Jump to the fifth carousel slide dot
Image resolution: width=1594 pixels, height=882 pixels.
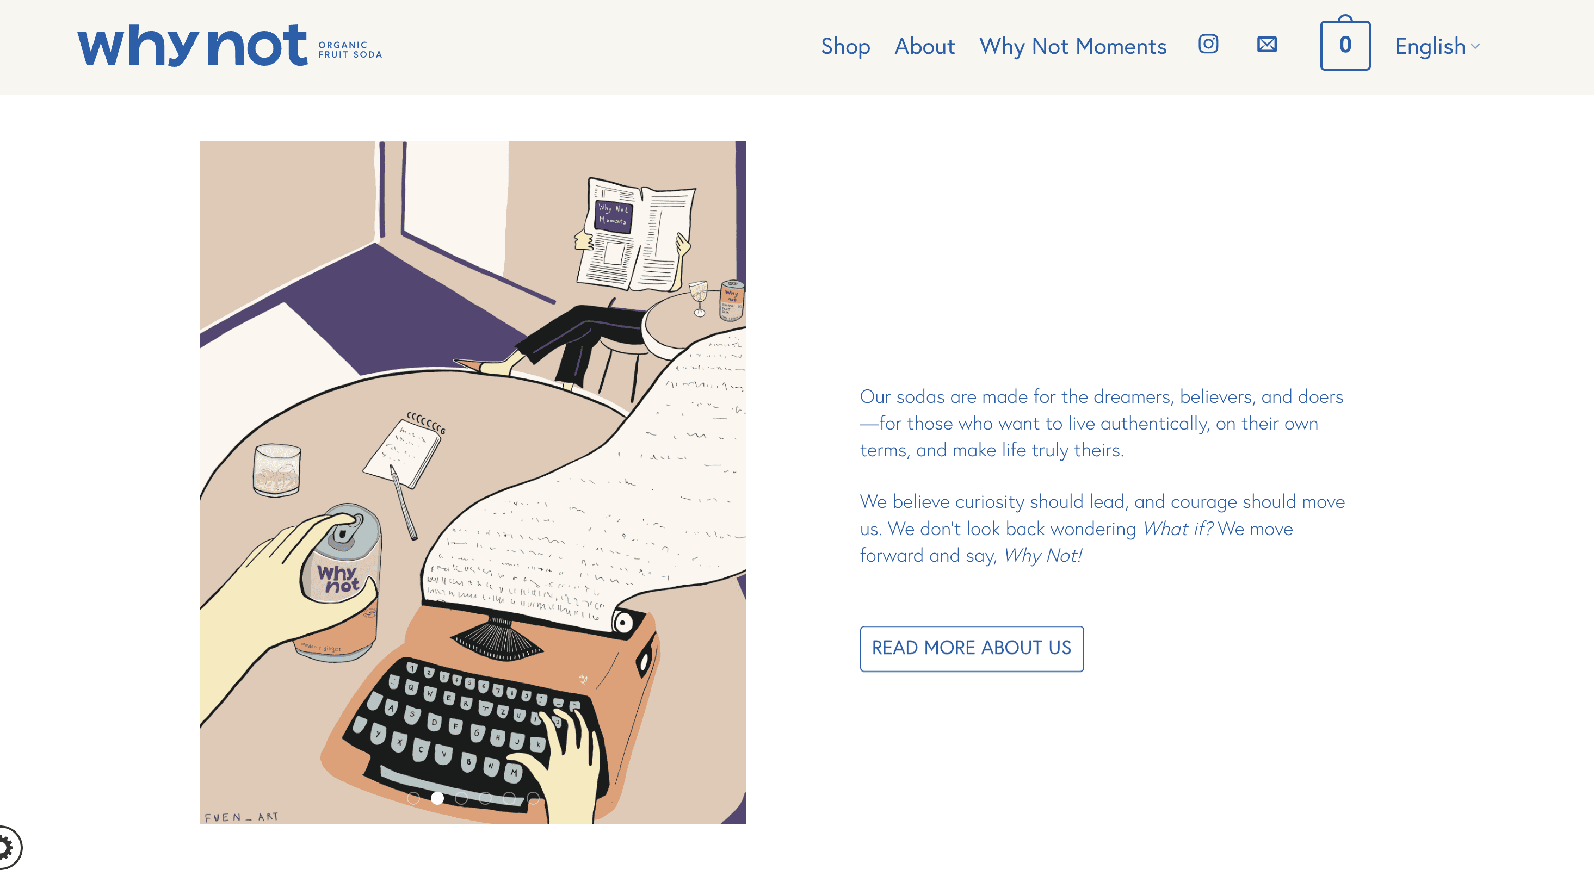[x=509, y=798]
